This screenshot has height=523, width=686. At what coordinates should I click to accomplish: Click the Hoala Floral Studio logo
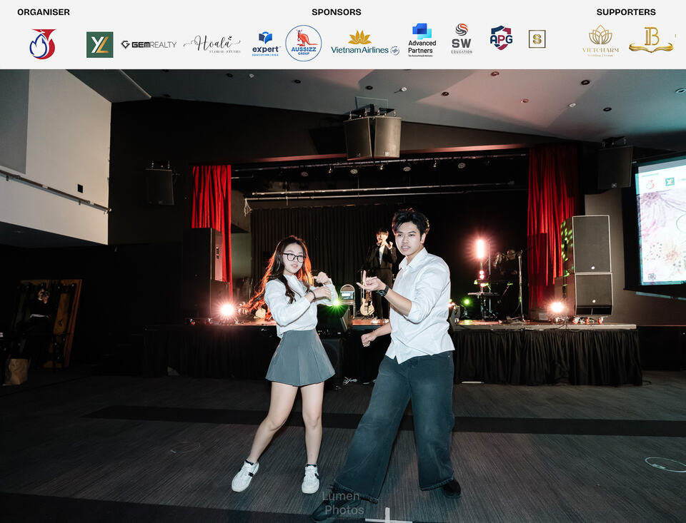tap(212, 44)
